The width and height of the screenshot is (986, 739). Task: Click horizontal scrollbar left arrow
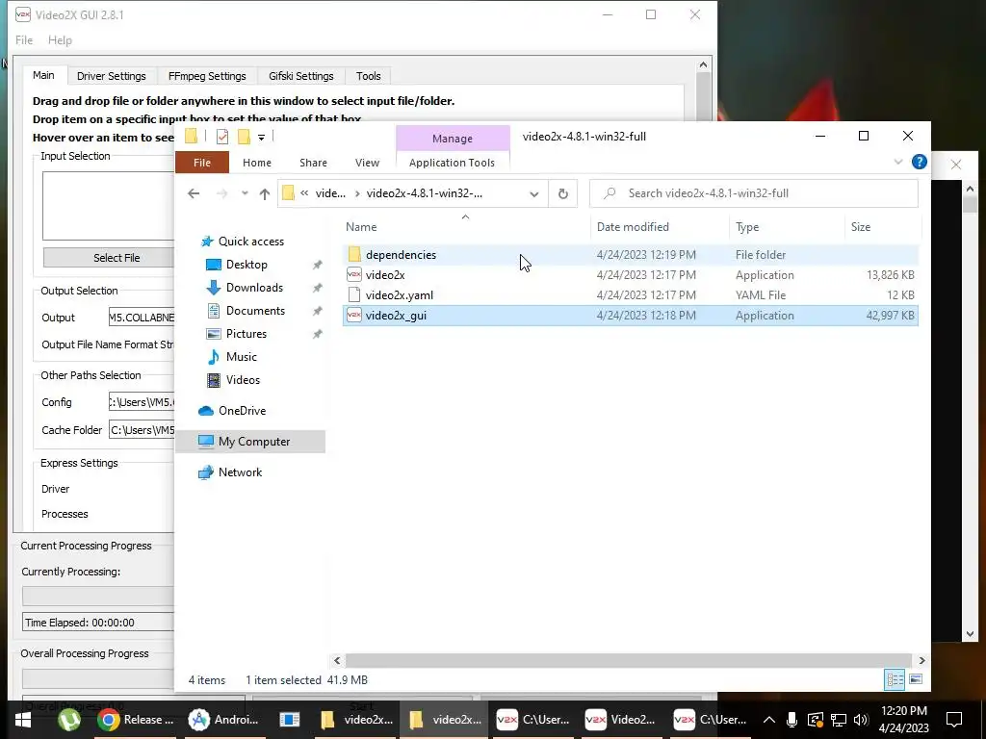coord(337,660)
